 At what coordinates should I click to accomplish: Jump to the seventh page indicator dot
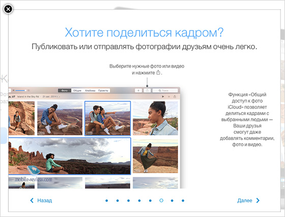pos(172,201)
